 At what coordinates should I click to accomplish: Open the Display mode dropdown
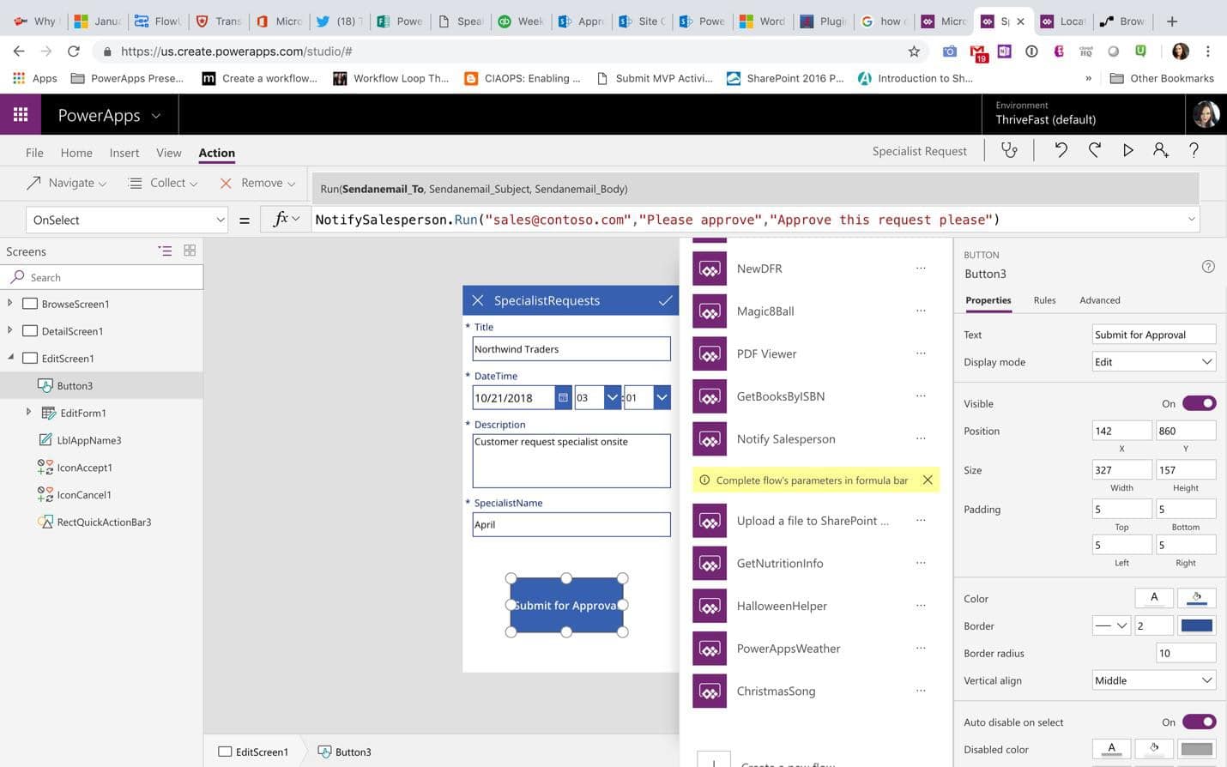[1153, 361]
